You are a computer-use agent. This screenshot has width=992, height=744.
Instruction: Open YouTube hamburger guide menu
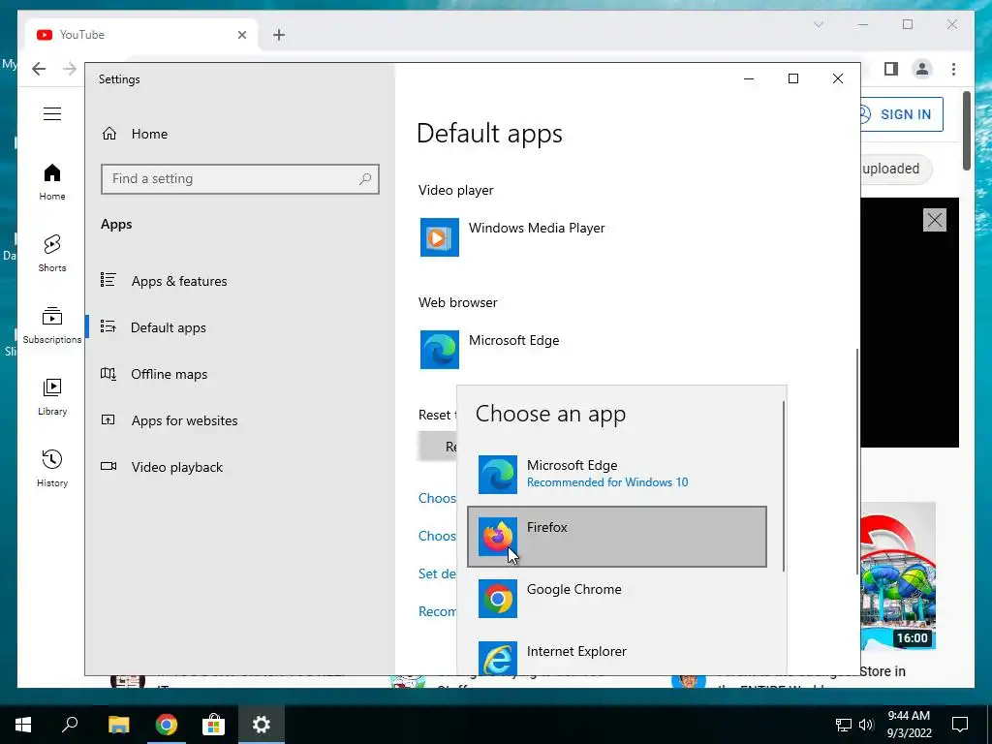tap(52, 114)
